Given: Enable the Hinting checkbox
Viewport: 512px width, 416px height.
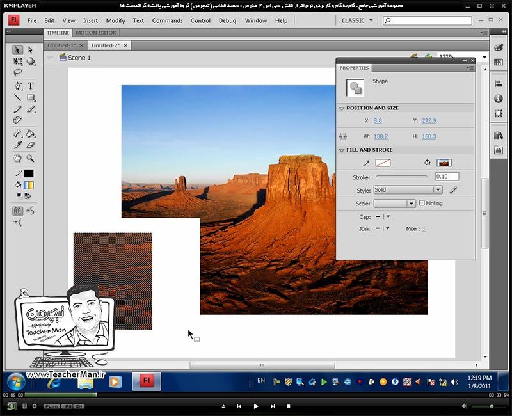Looking at the screenshot, I should 422,203.
